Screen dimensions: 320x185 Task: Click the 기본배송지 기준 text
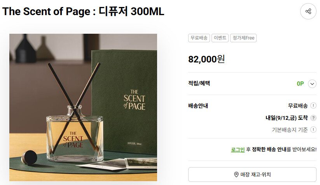click(x=290, y=130)
